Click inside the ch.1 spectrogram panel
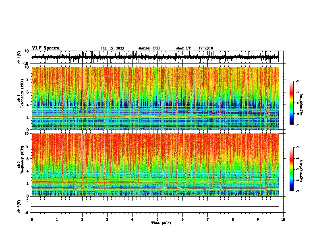 tap(155, 98)
